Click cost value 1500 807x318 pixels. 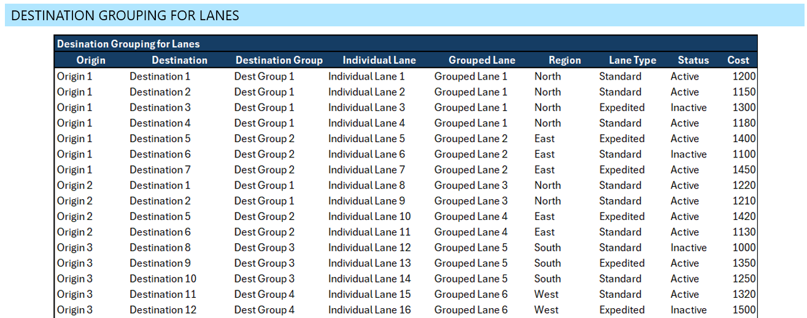tap(744, 310)
